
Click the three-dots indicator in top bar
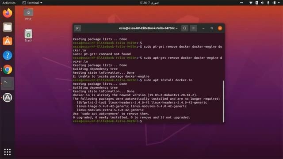[241, 3]
